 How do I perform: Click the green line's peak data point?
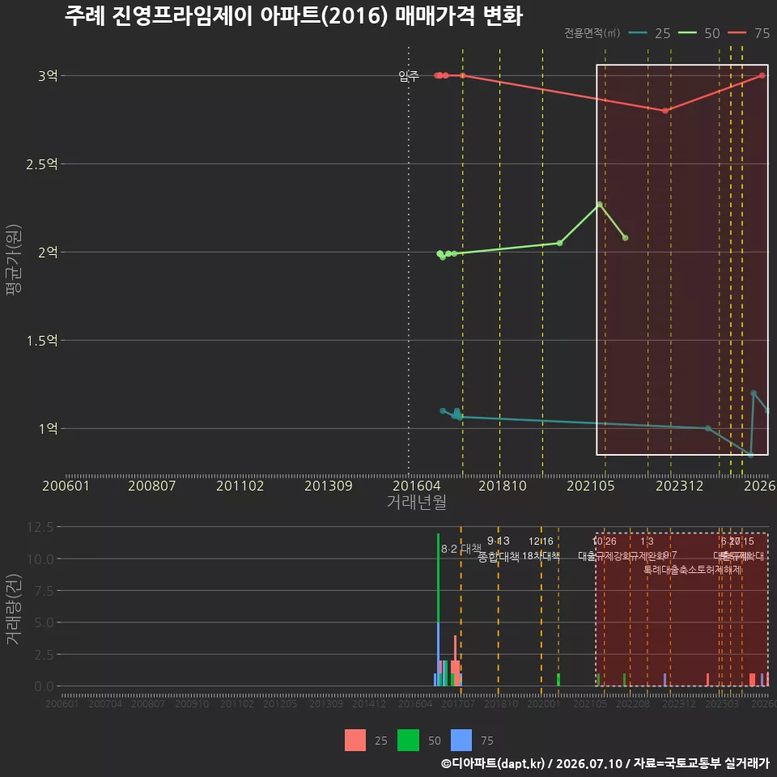coord(600,204)
